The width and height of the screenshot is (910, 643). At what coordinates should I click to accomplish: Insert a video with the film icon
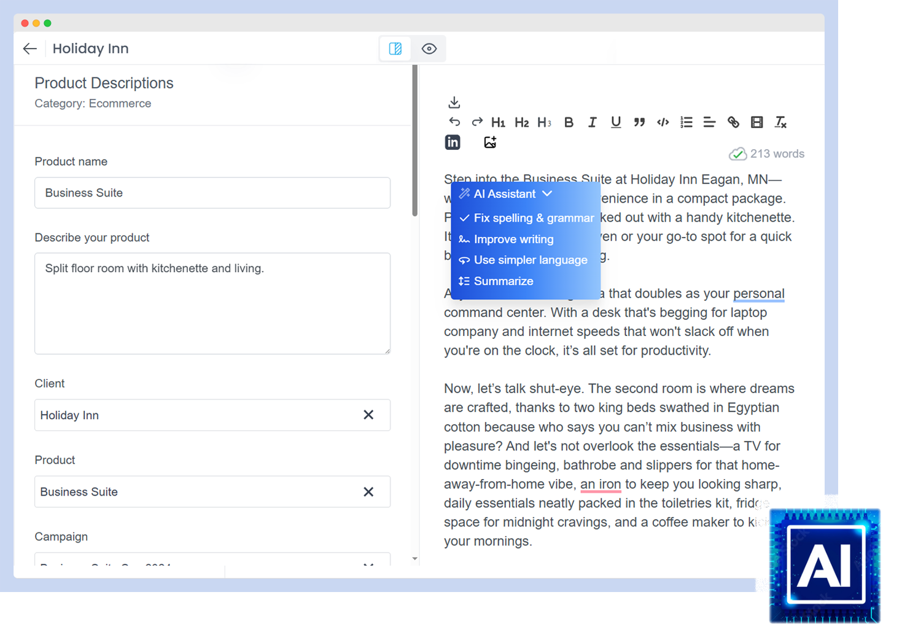pos(757,122)
